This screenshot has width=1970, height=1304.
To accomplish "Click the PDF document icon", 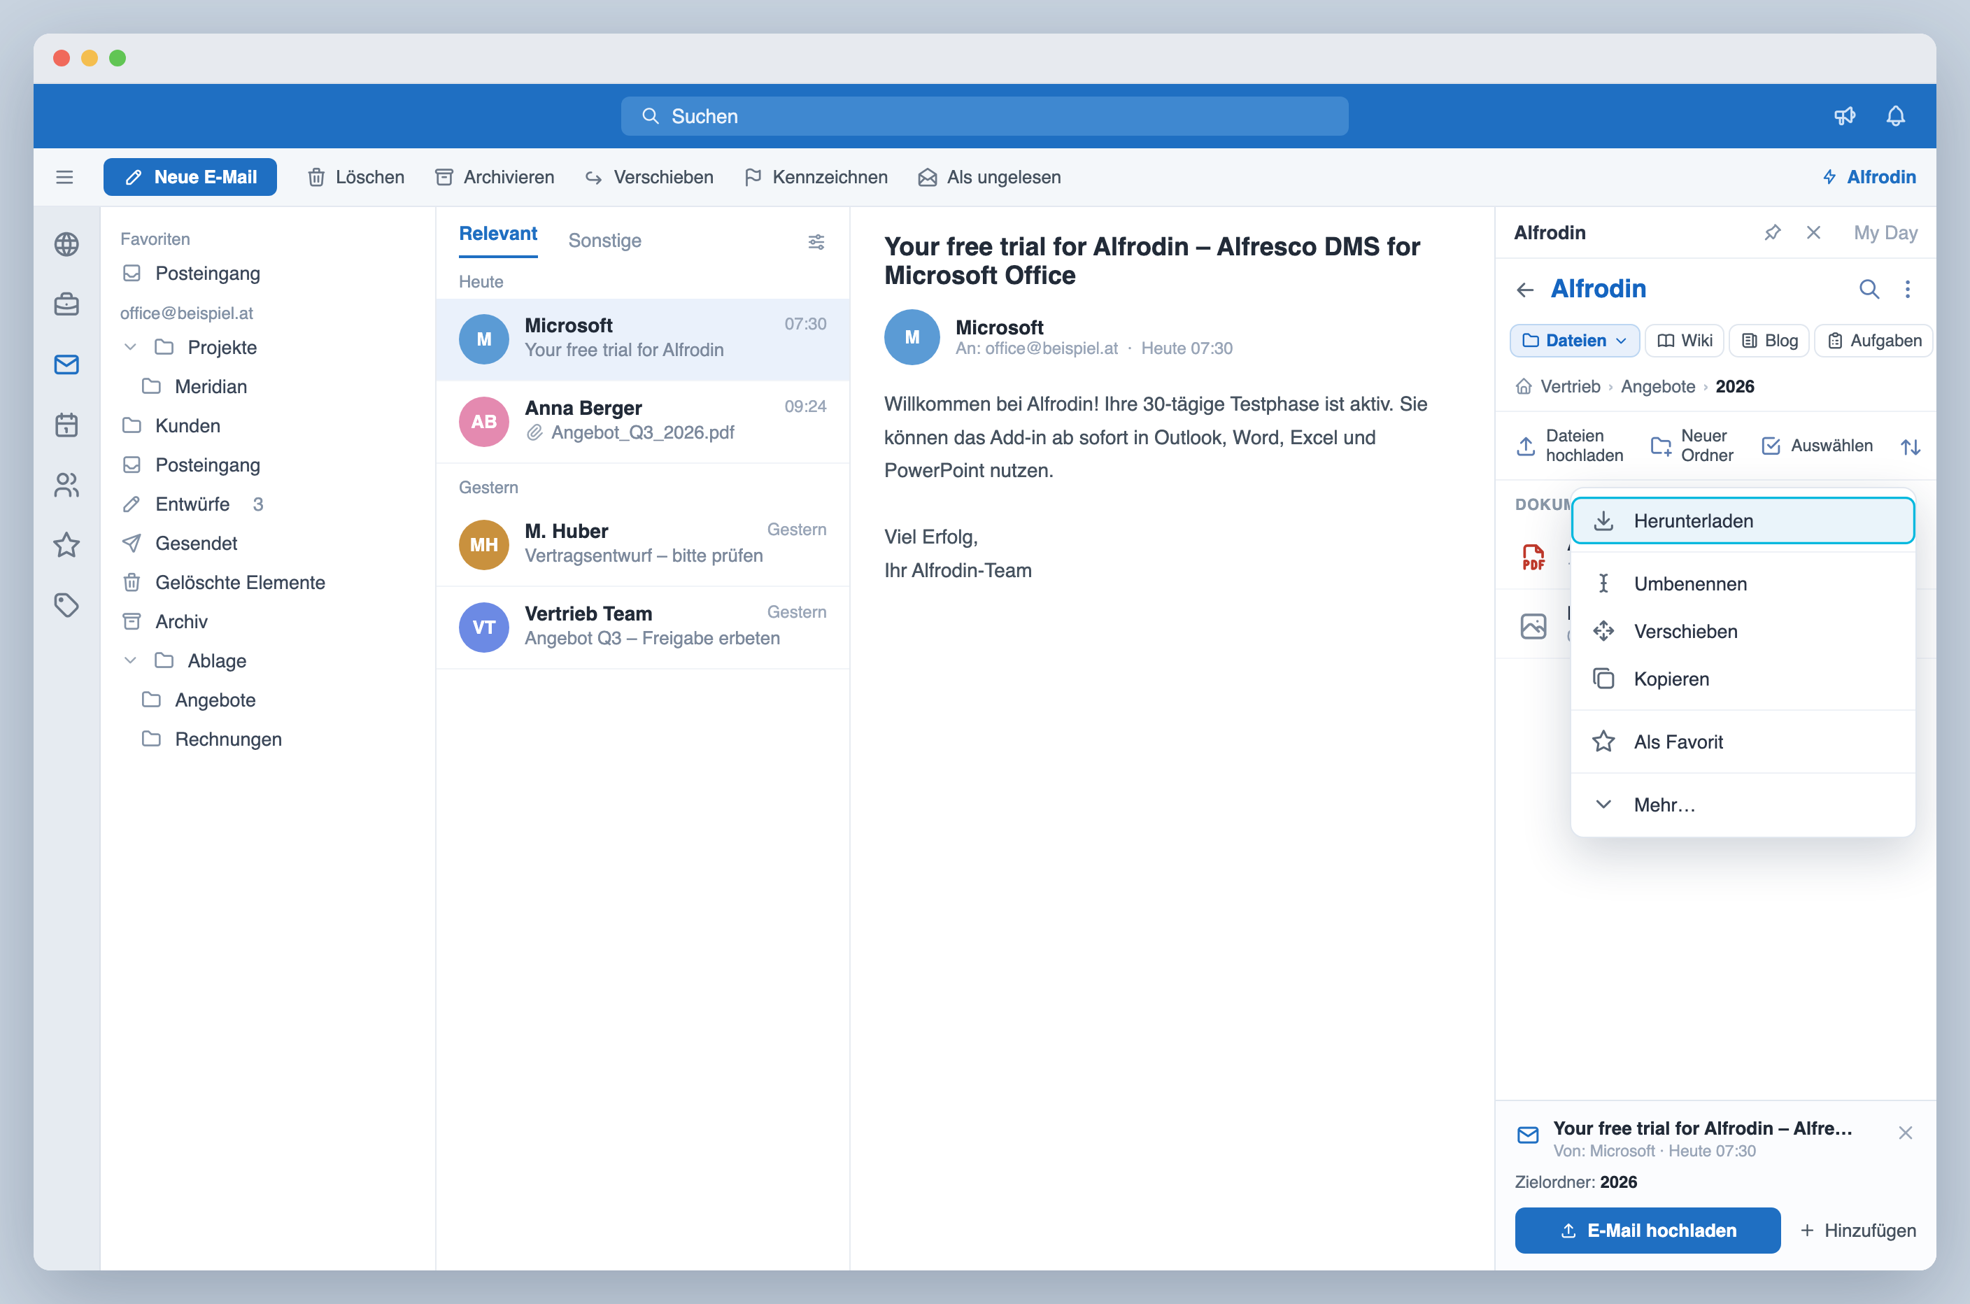I will coord(1533,557).
